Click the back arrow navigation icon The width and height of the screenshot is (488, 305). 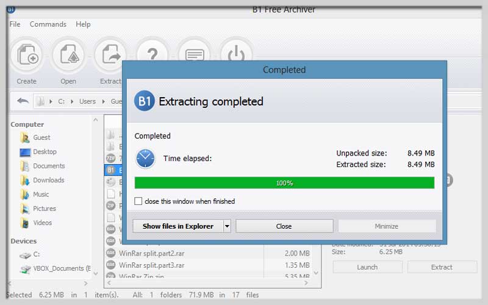click(23, 101)
